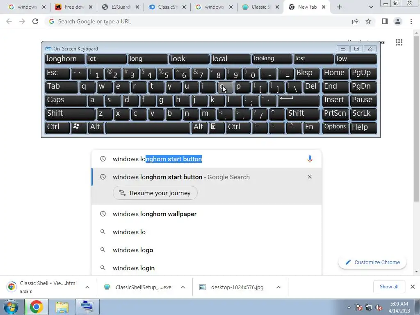Select 'windows logo' suggestion
Screen dimensions: 420x315
tap(206, 250)
